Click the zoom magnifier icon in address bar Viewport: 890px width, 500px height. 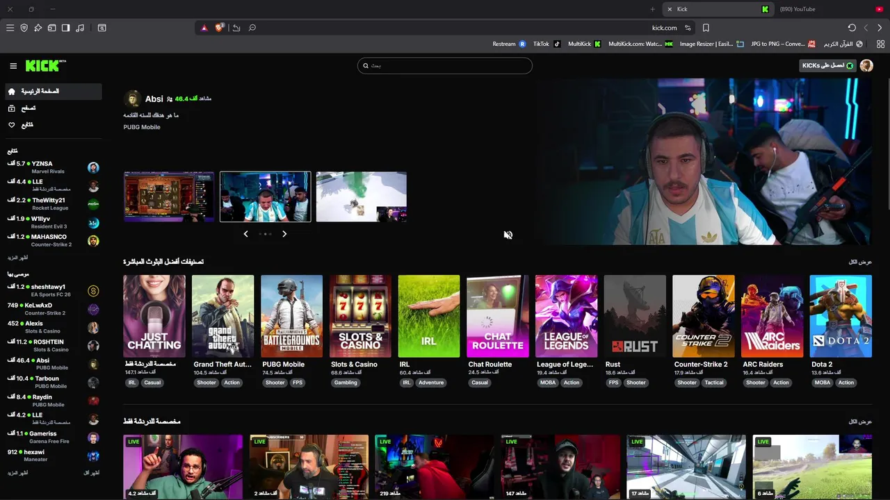[x=252, y=28]
